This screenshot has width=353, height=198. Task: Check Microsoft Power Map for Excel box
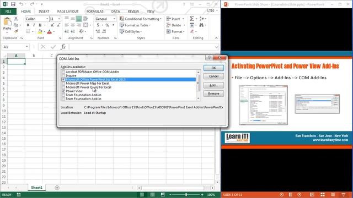point(63,83)
